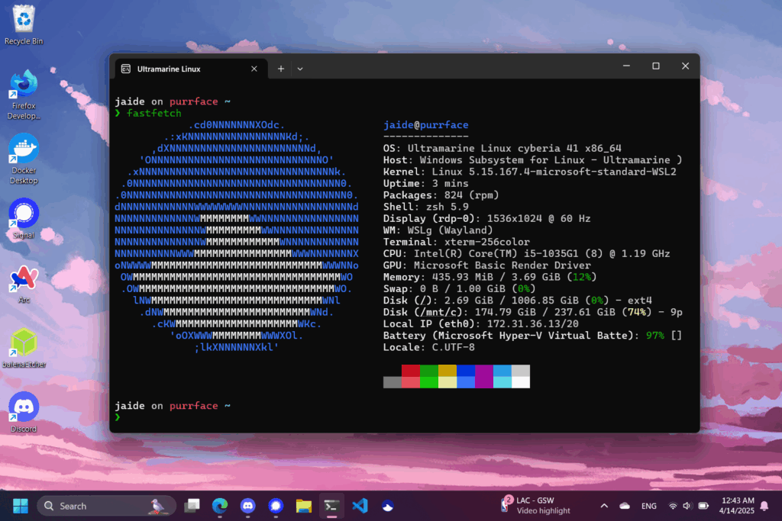Click the Kernel version line
Screen dimensions: 782x521
coord(530,172)
